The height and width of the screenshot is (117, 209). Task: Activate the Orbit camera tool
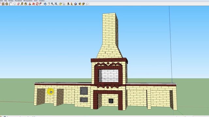tap(45, 4)
